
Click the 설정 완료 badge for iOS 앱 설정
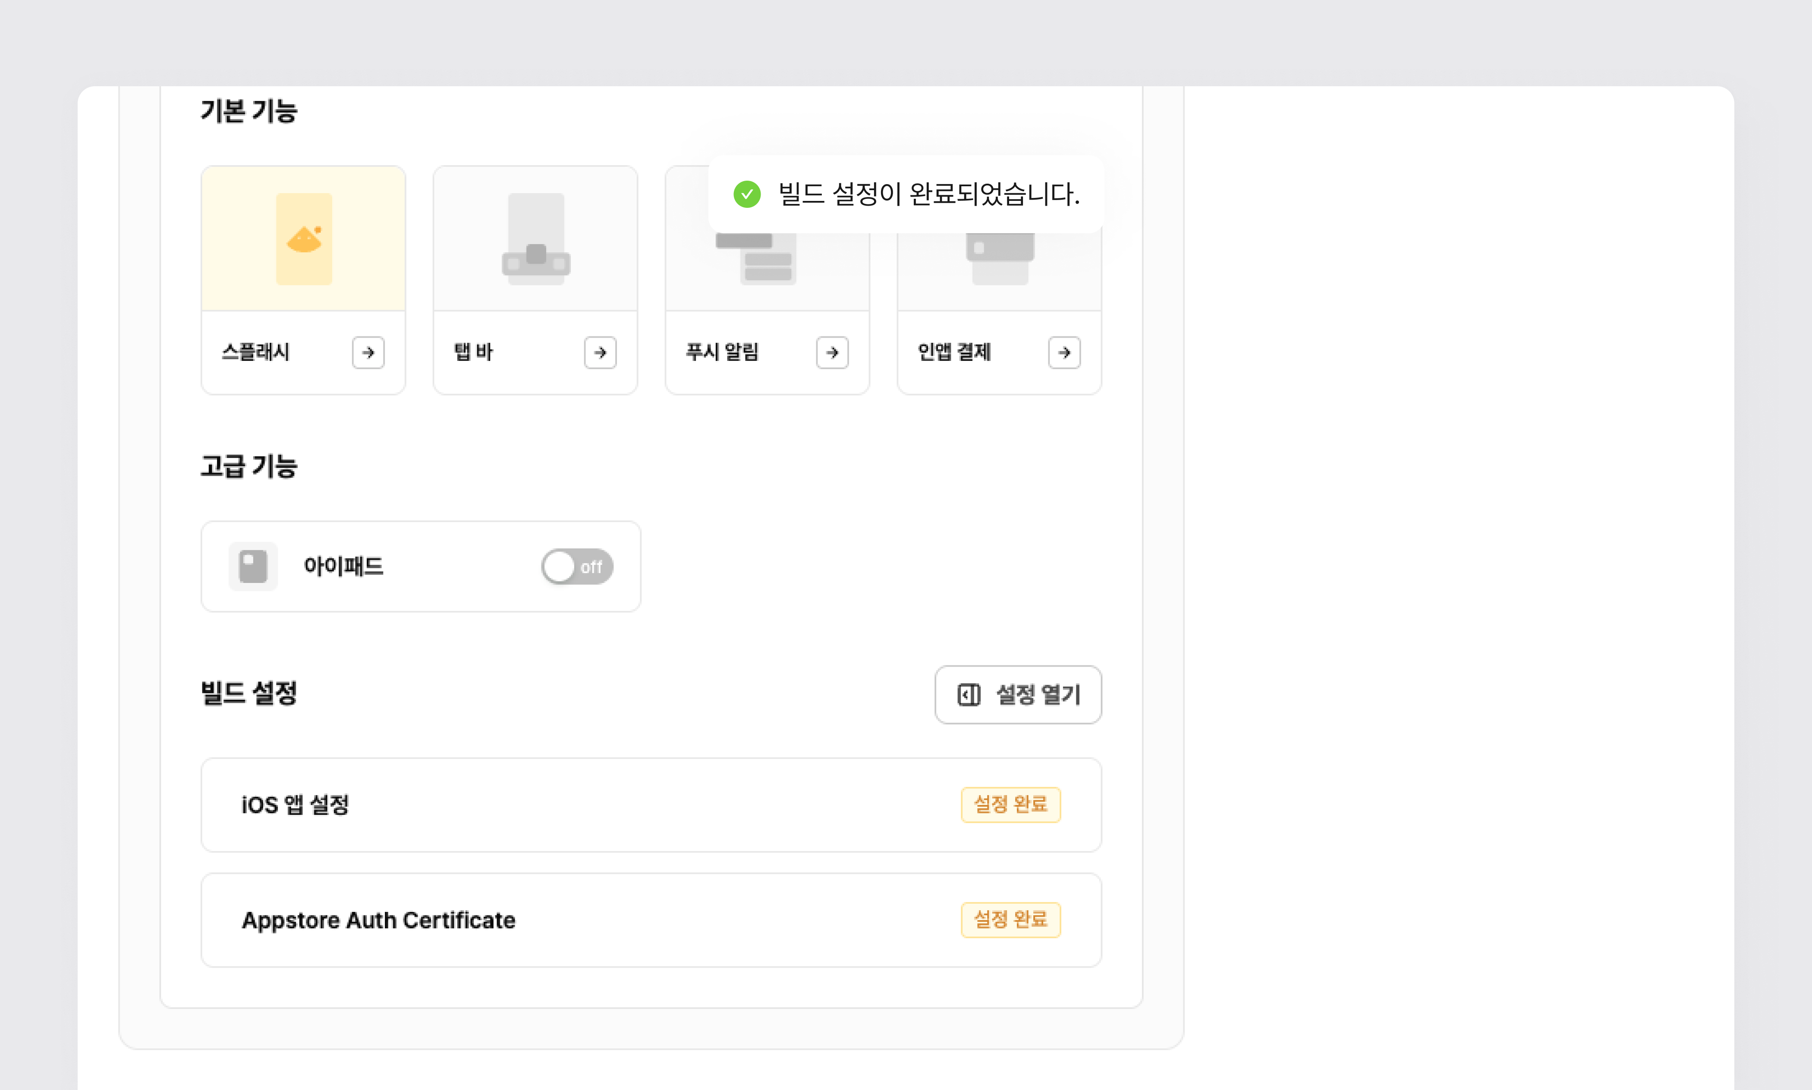click(x=1010, y=805)
